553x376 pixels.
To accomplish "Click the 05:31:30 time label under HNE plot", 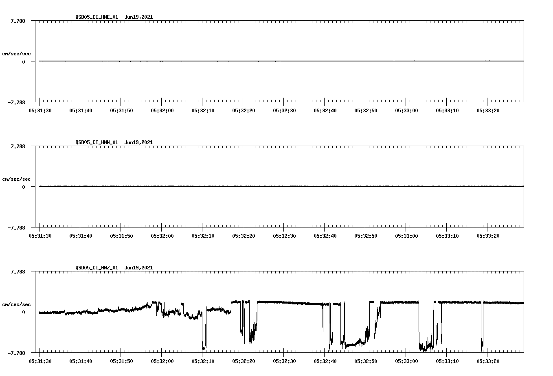I will coord(40,110).
